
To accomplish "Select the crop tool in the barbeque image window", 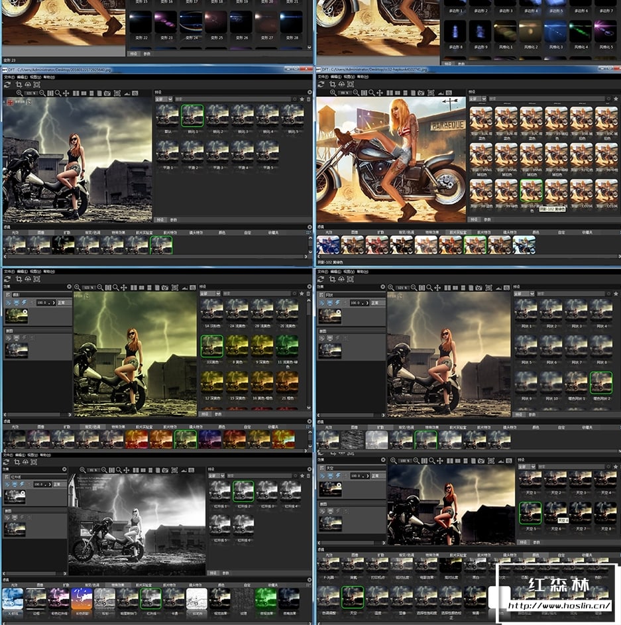I will (x=332, y=84).
